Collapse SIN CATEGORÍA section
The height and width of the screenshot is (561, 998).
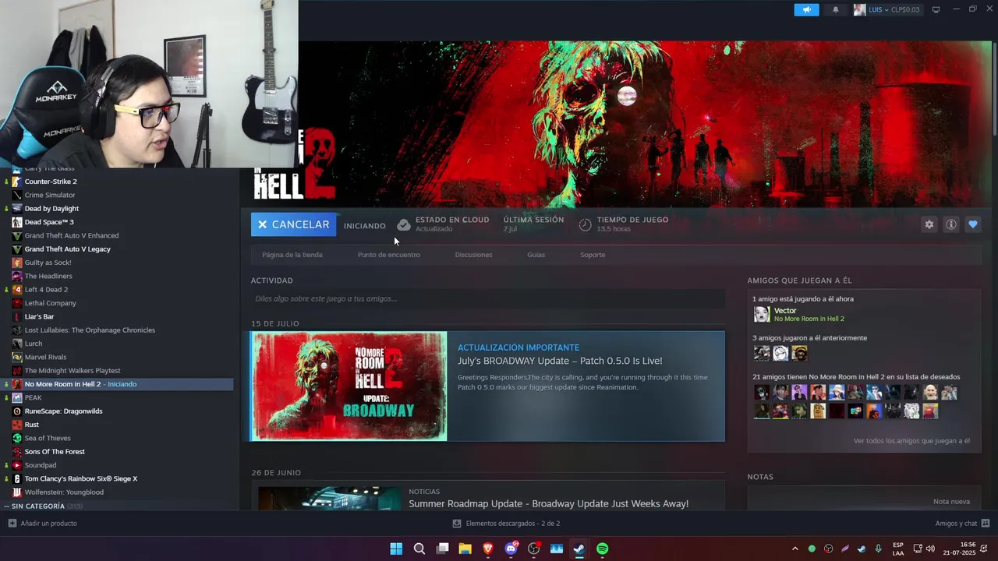click(x=7, y=506)
